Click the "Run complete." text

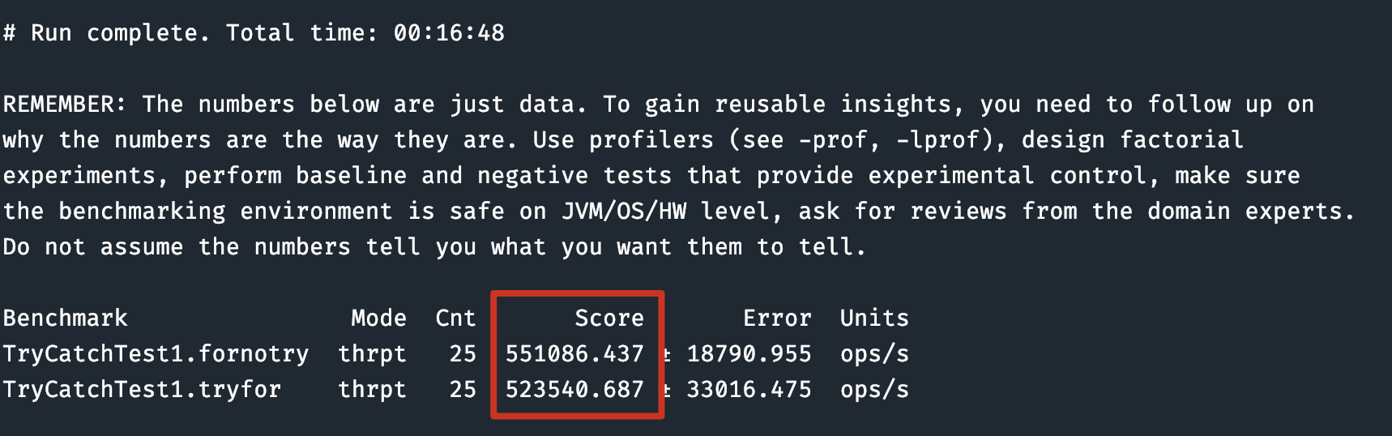tap(120, 33)
